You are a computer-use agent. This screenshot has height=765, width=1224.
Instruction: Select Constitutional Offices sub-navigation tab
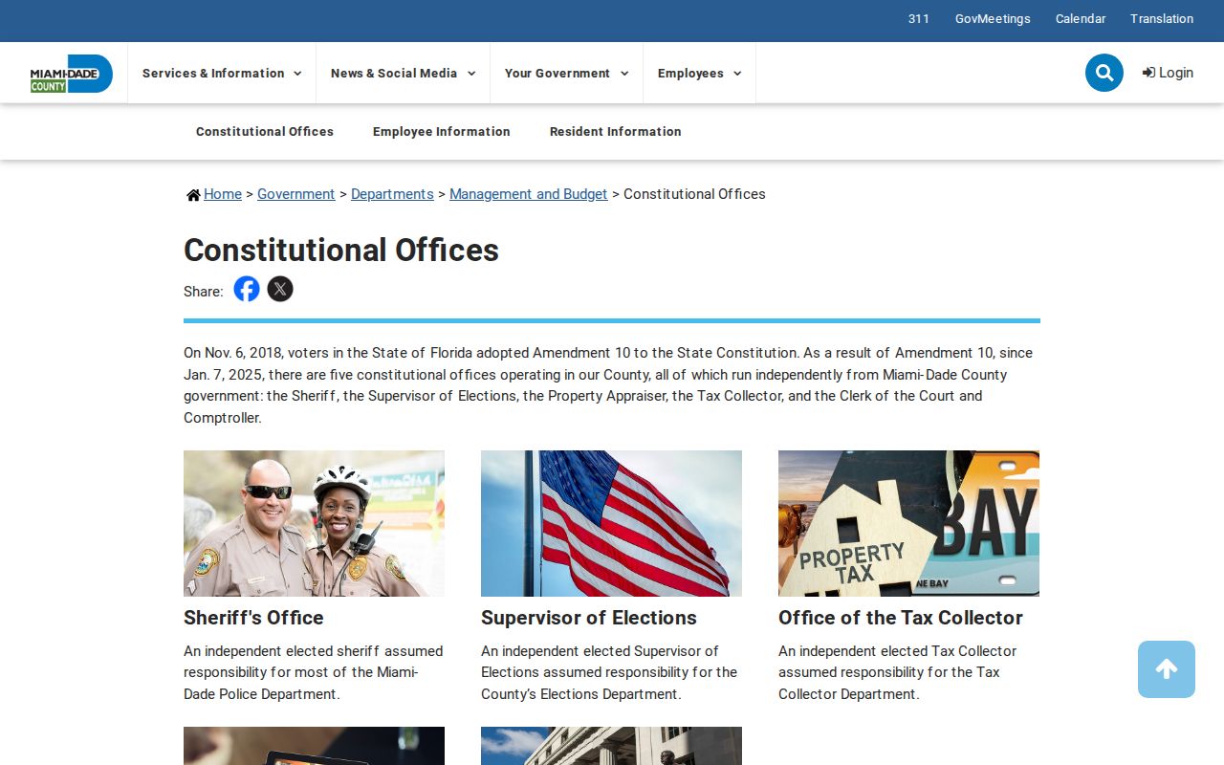(x=265, y=132)
